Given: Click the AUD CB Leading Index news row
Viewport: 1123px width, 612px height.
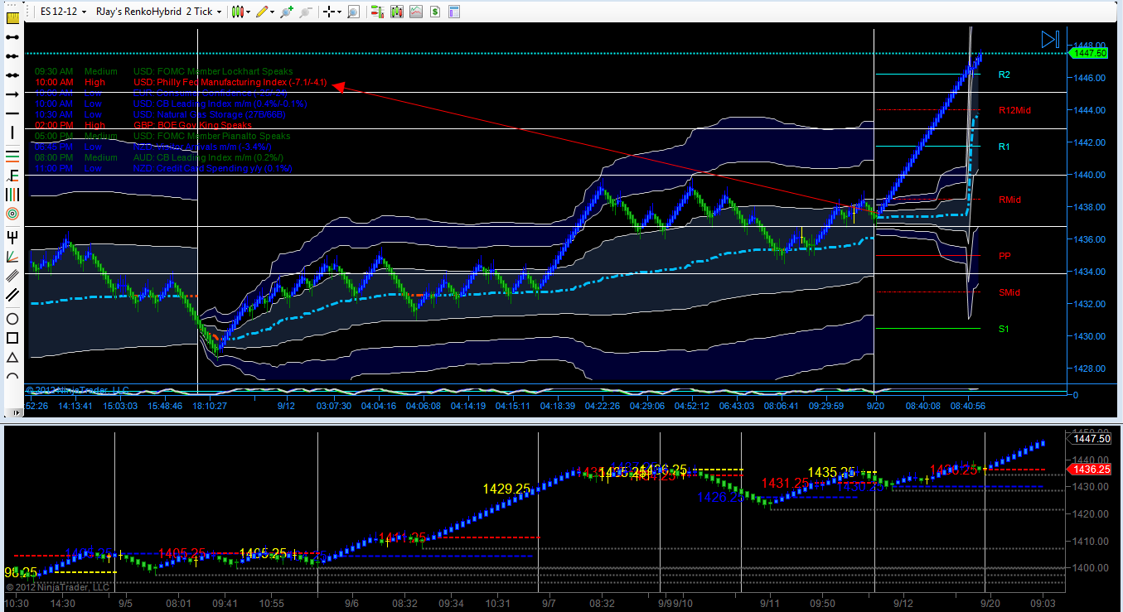Looking at the screenshot, I should [159, 158].
